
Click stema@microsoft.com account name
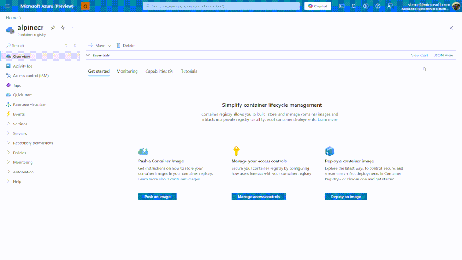tap(429, 5)
